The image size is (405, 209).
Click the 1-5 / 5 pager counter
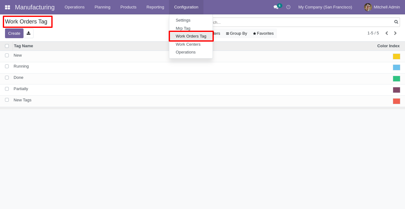(373, 33)
